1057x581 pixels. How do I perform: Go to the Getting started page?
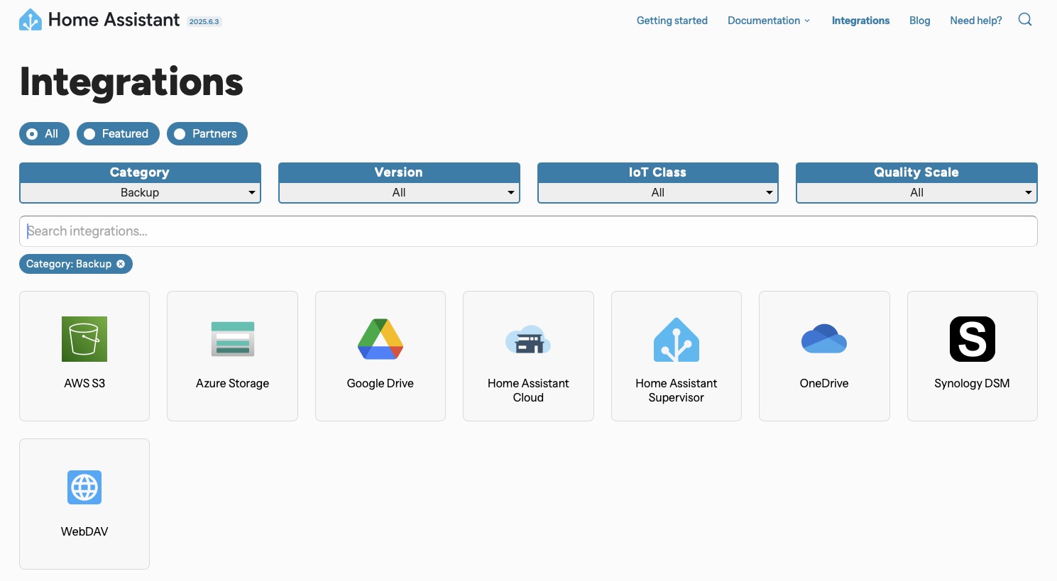tap(672, 21)
